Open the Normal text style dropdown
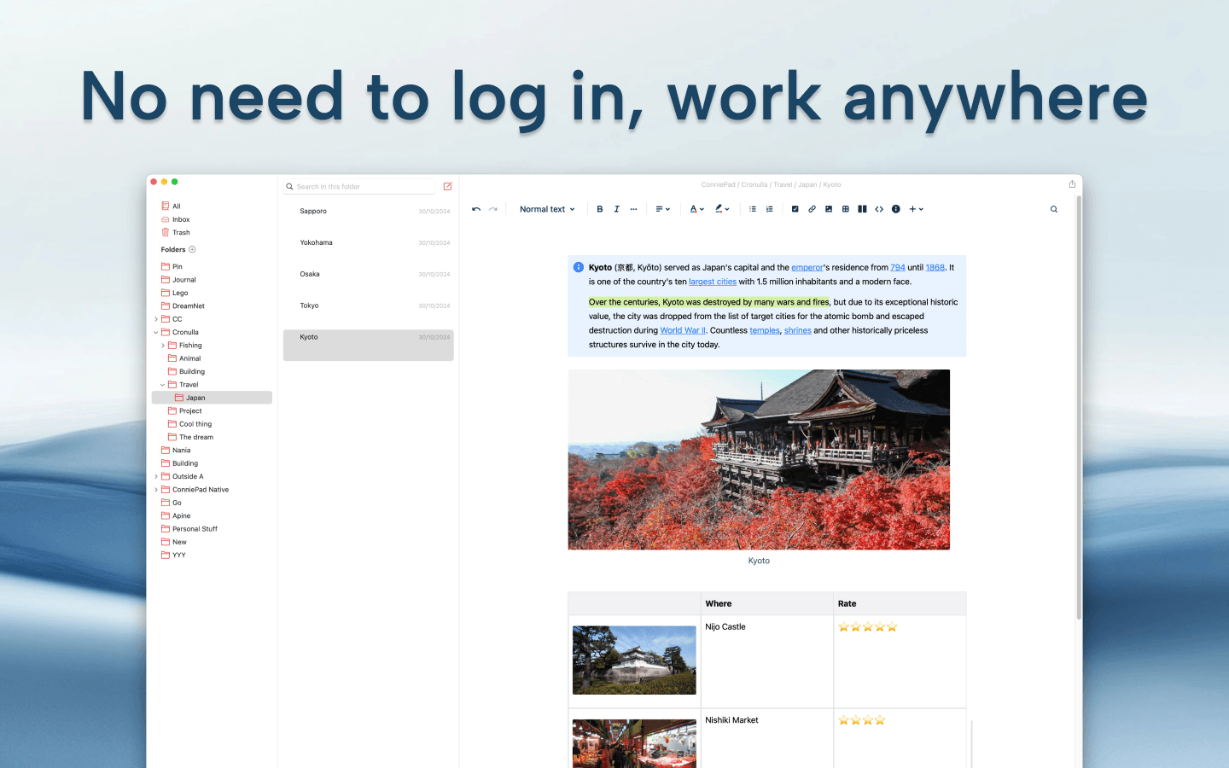This screenshot has width=1229, height=768. pos(546,208)
